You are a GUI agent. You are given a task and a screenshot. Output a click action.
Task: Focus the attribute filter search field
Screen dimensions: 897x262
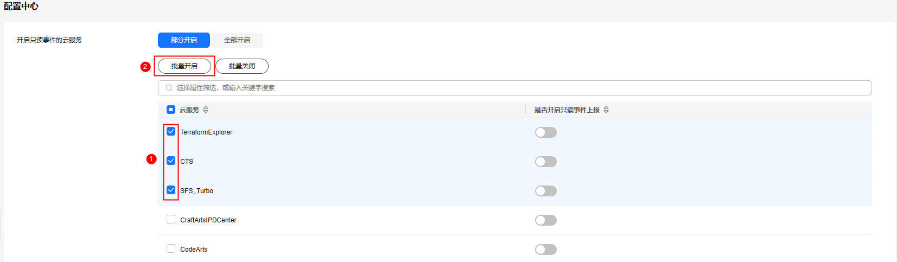pos(514,88)
